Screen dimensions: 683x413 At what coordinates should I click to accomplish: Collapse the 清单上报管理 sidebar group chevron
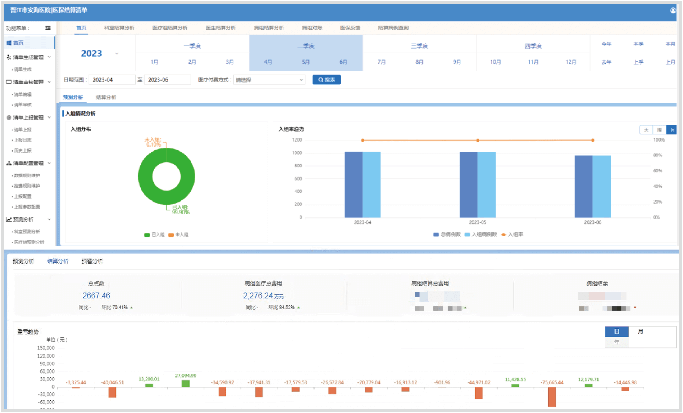coord(49,117)
